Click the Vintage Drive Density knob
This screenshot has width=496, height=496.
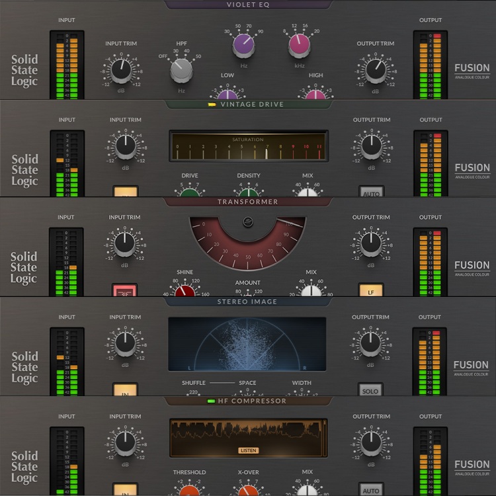pyautogui.click(x=248, y=192)
